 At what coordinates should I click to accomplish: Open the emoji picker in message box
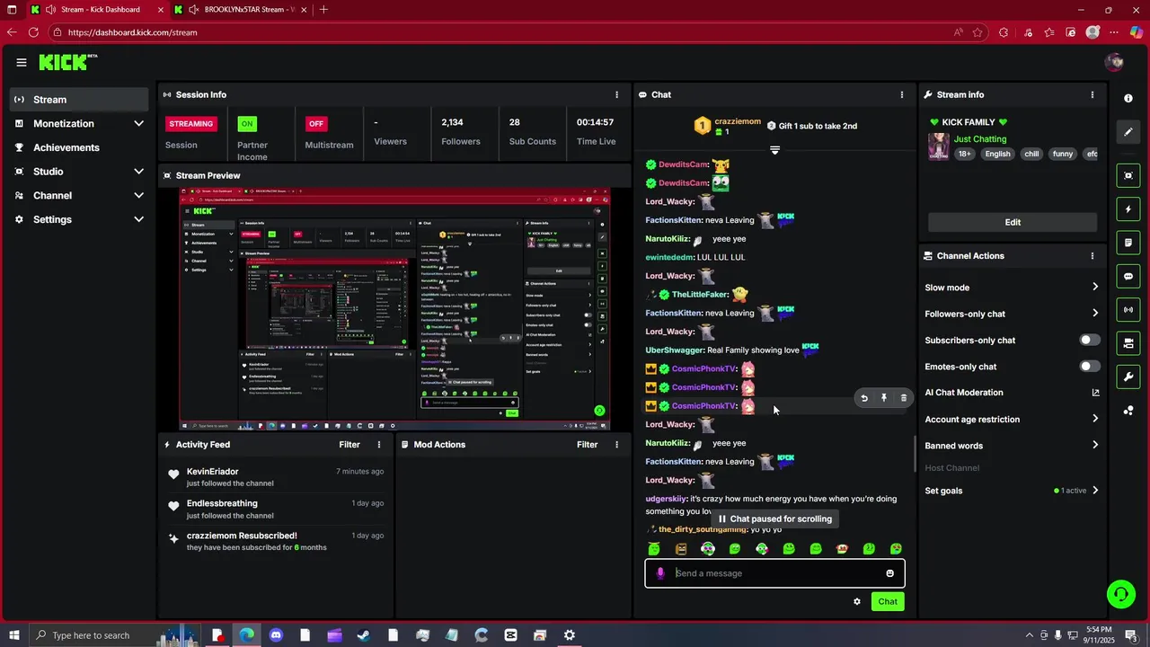890,573
